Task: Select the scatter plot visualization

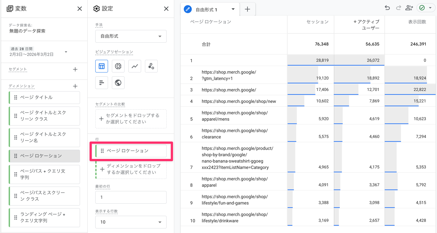Action: (151, 66)
